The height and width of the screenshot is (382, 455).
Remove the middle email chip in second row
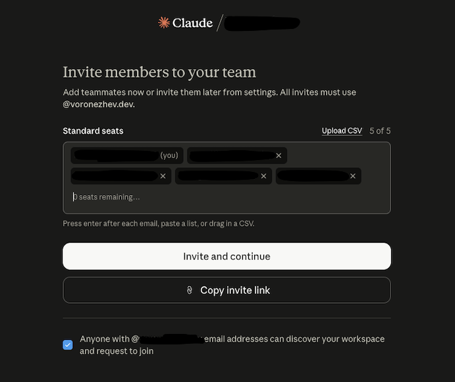click(263, 176)
